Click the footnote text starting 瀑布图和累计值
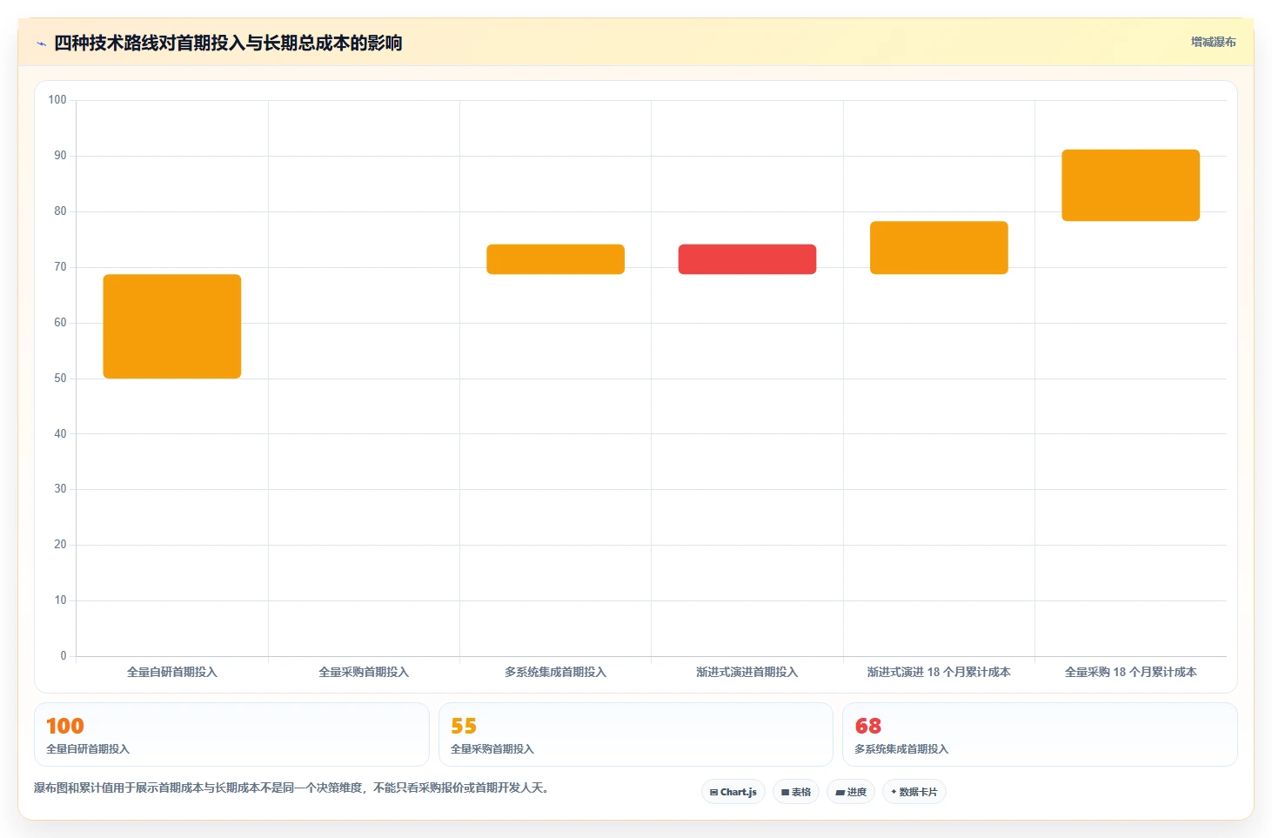 pyautogui.click(x=291, y=788)
